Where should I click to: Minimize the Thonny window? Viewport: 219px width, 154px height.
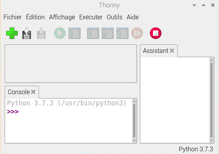click(194, 5)
